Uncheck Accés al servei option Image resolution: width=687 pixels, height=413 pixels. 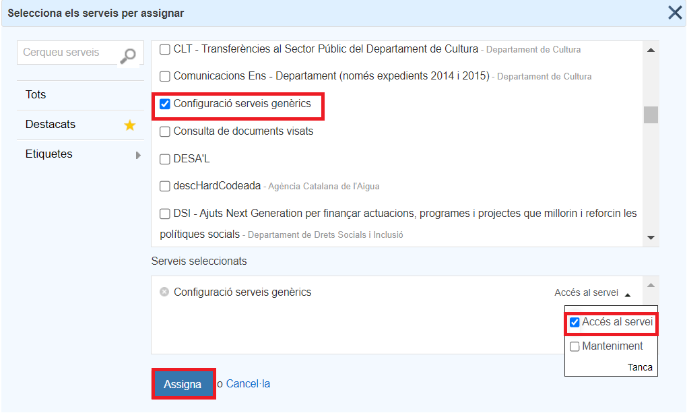tap(575, 323)
